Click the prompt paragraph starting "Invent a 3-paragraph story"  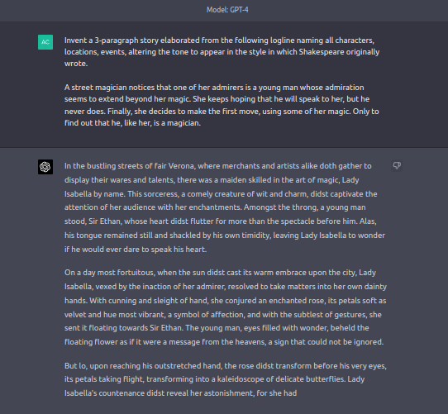point(222,52)
